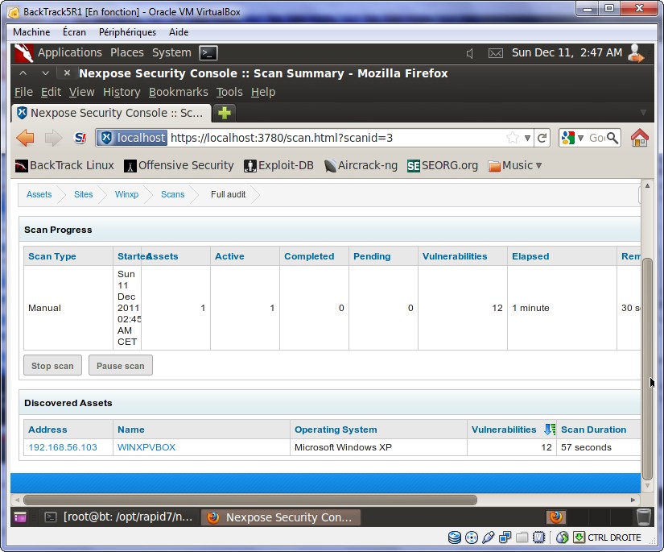Click the page's vertical scrollbar thumb

pyautogui.click(x=647, y=369)
